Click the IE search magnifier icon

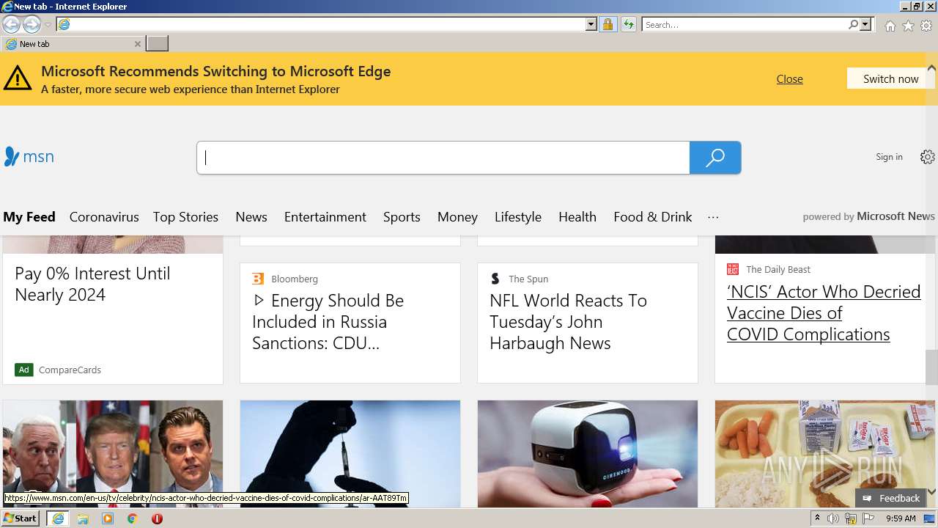(853, 25)
